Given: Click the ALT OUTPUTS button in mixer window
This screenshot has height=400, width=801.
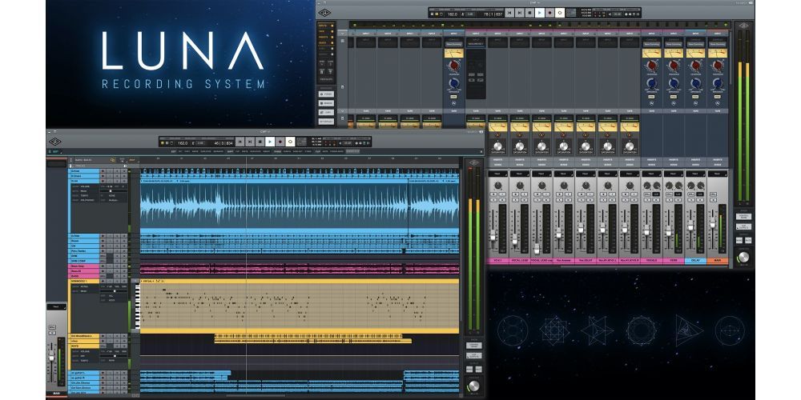Looking at the screenshot, I should (743, 227).
